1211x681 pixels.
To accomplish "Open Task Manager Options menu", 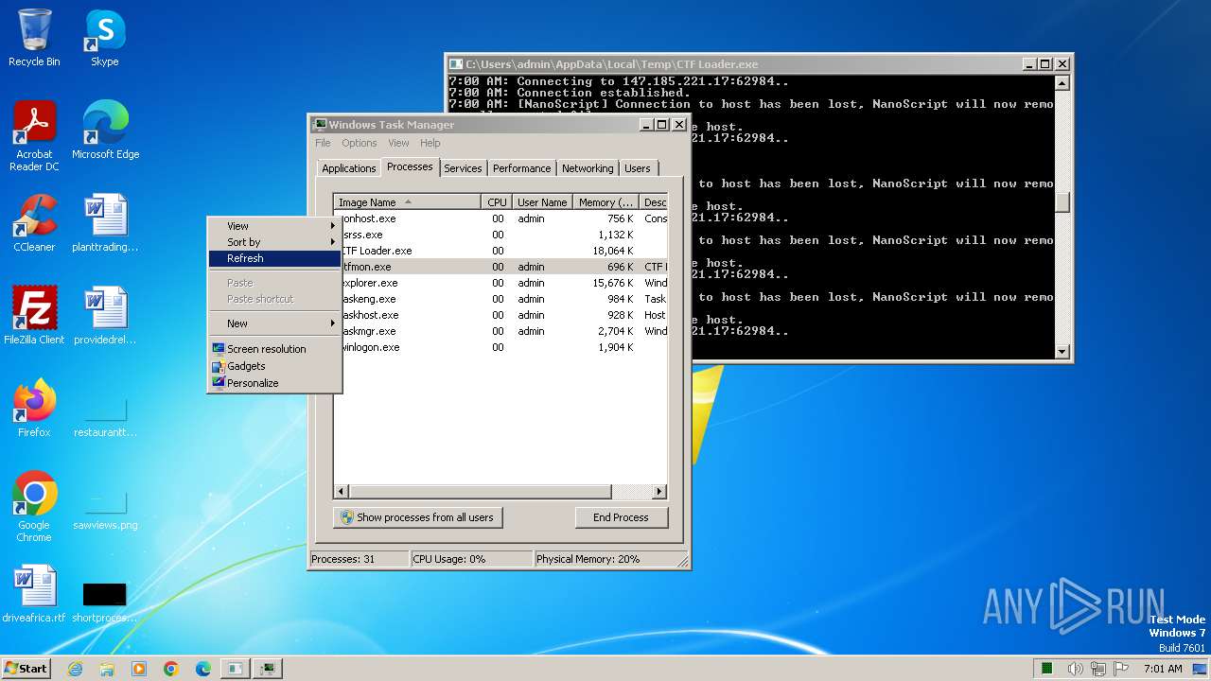I will 360,143.
